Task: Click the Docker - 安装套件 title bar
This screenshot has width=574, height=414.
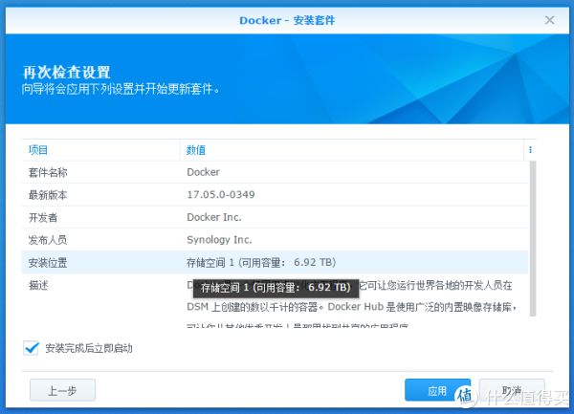Action: coord(287,19)
